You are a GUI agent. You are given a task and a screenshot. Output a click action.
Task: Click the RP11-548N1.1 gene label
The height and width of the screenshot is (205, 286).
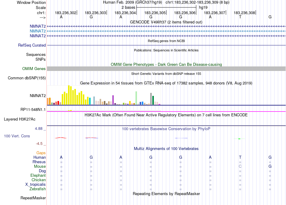pyautogui.click(x=33, y=110)
